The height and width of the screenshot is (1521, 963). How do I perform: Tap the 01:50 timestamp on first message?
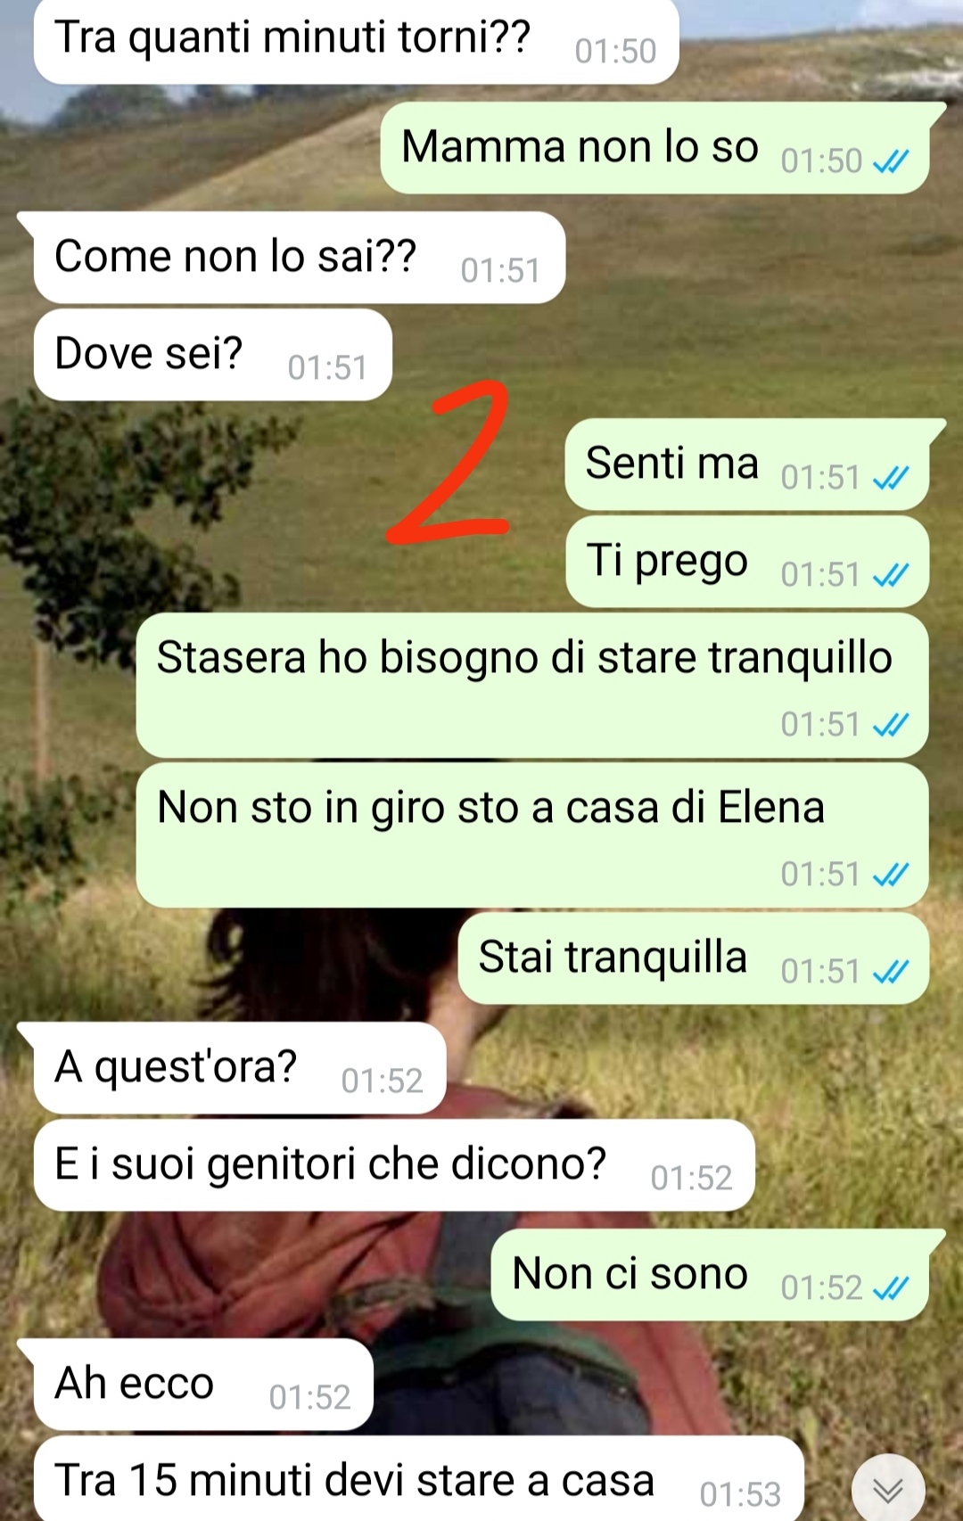click(x=615, y=52)
